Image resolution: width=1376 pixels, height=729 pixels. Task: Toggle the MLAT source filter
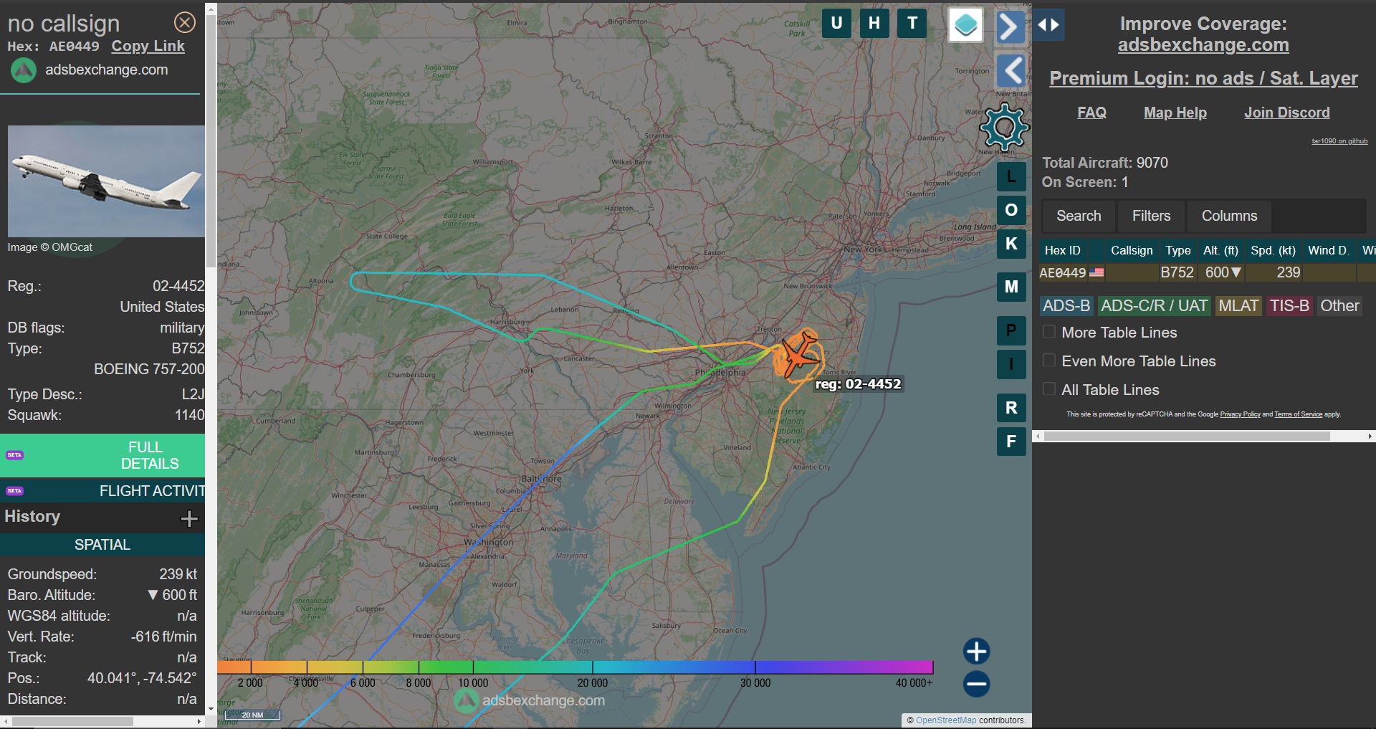click(1238, 306)
